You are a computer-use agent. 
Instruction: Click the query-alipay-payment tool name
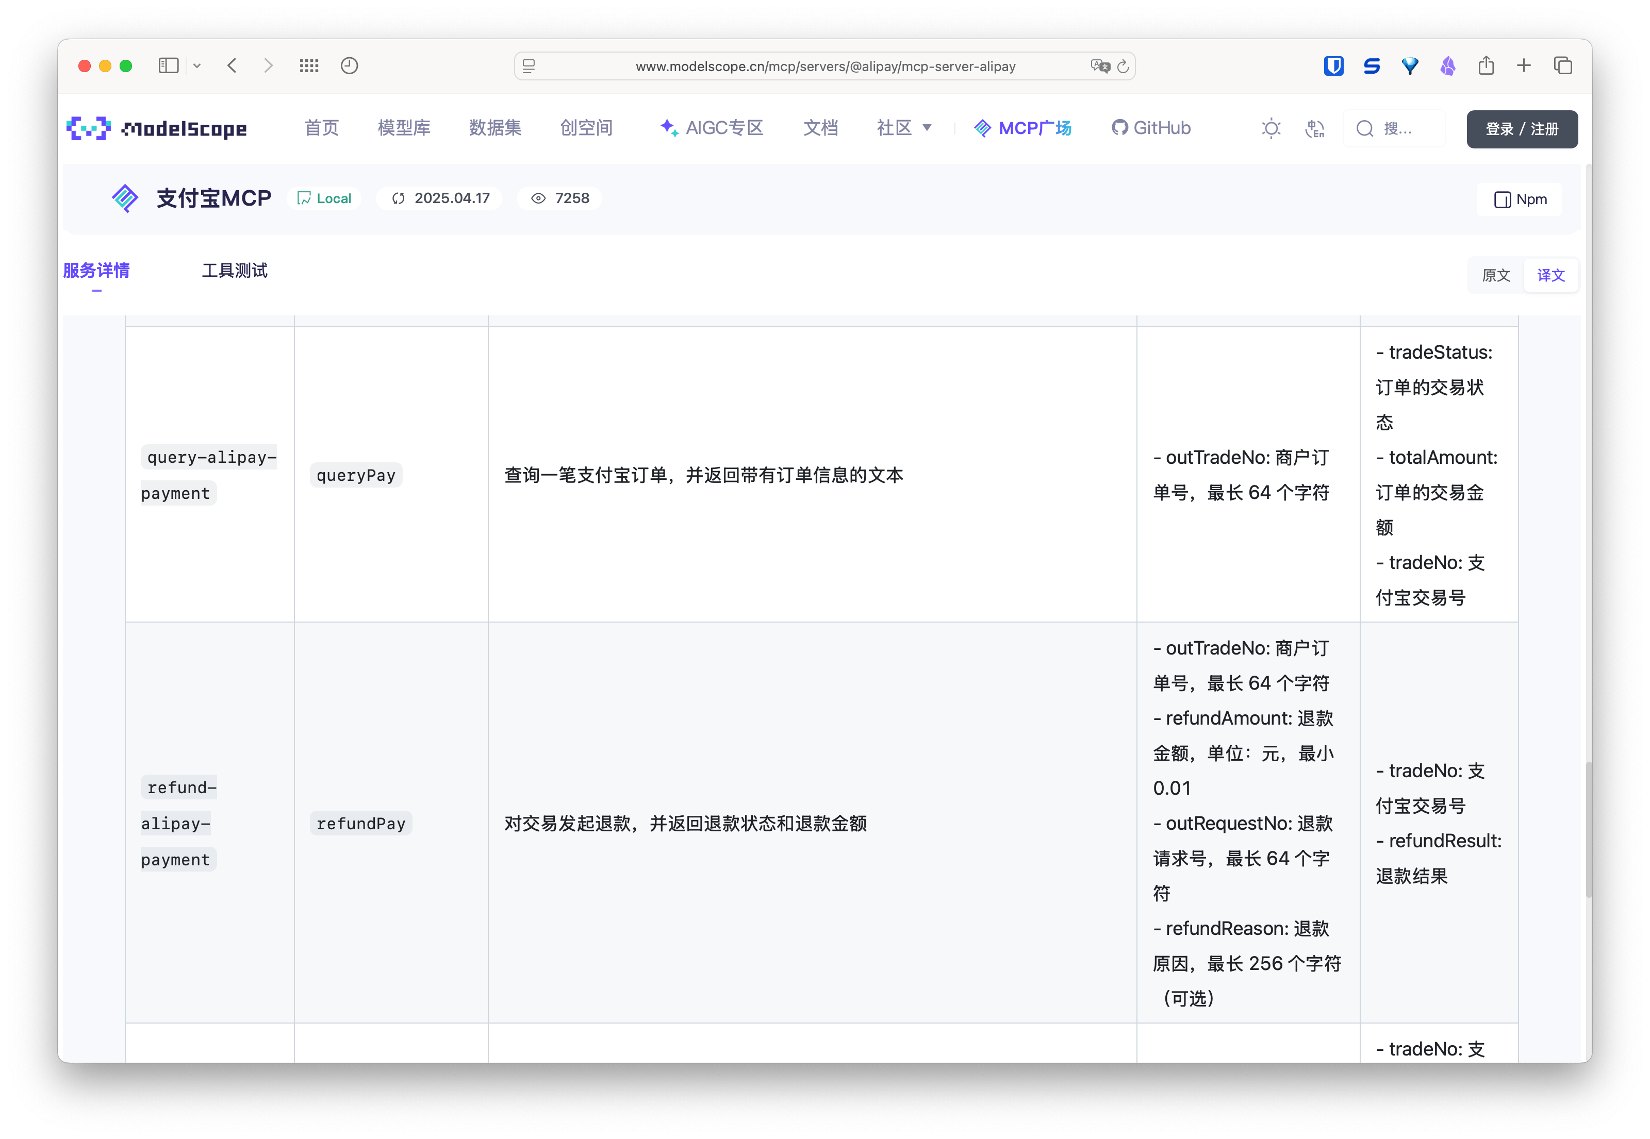[x=209, y=475]
